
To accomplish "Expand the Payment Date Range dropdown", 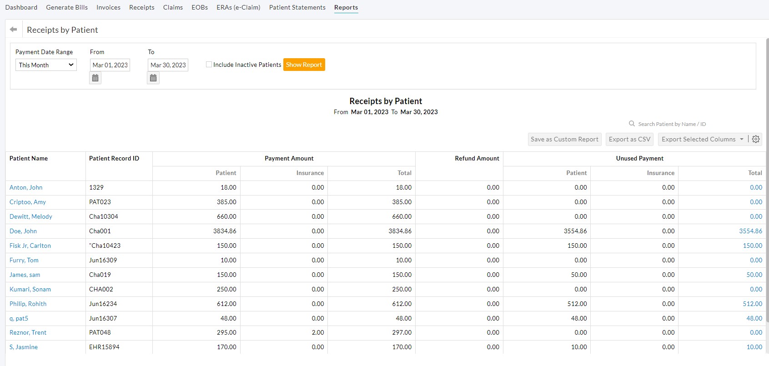I will click(46, 65).
